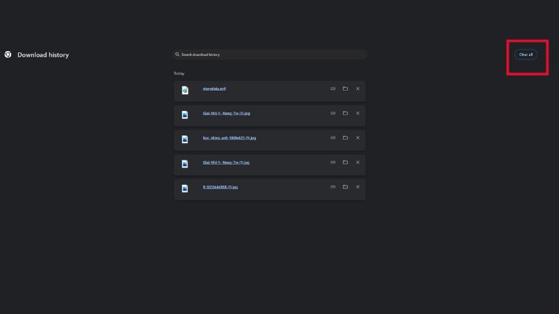Show hoc-nhiep-anh-1000x625 (1).jpg in folder
Image resolution: width=559 pixels, height=314 pixels.
click(x=345, y=137)
